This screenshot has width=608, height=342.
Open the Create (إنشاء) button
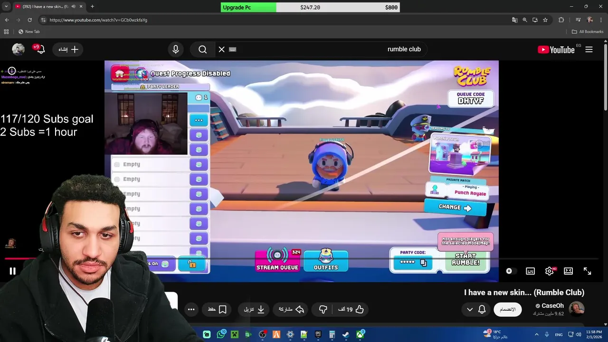pyautogui.click(x=68, y=49)
